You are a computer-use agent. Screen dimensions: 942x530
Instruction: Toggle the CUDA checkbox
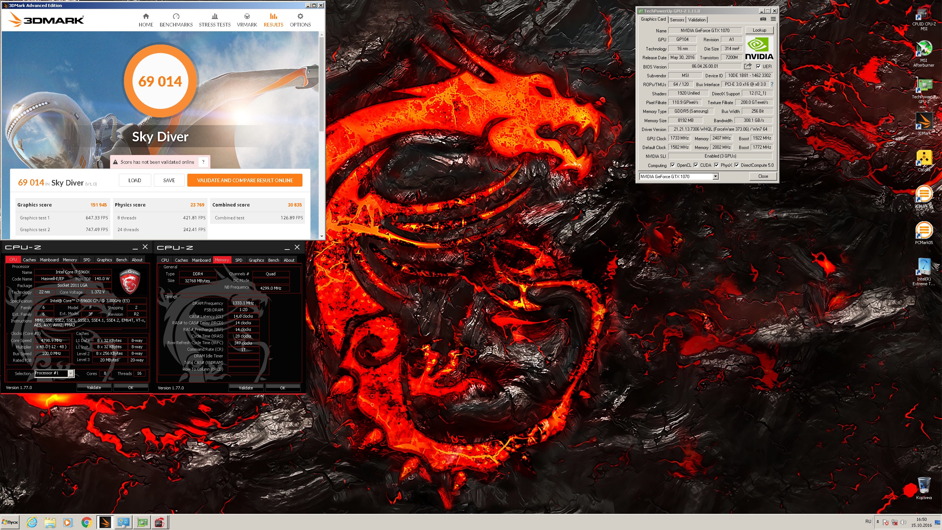tap(696, 165)
